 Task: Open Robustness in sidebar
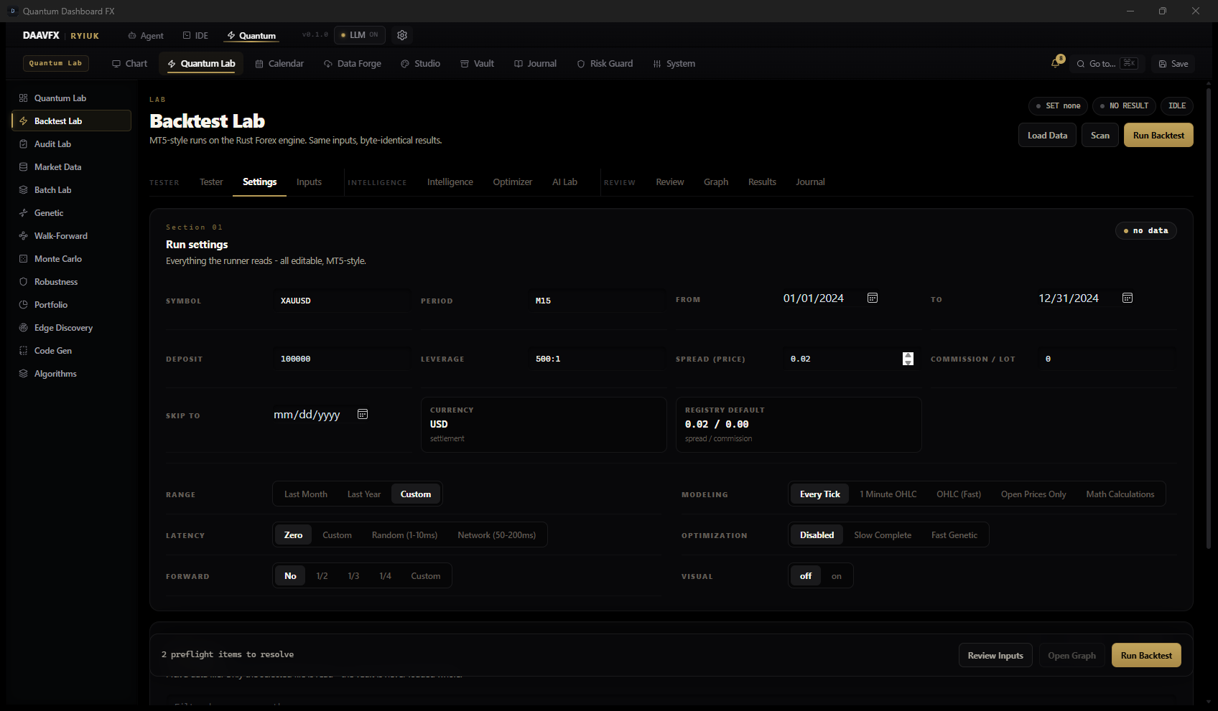coord(72,282)
